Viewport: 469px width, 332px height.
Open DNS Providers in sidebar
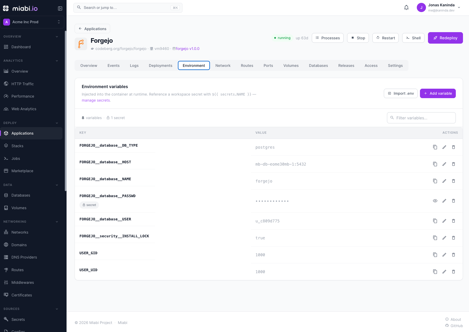pyautogui.click(x=31, y=257)
